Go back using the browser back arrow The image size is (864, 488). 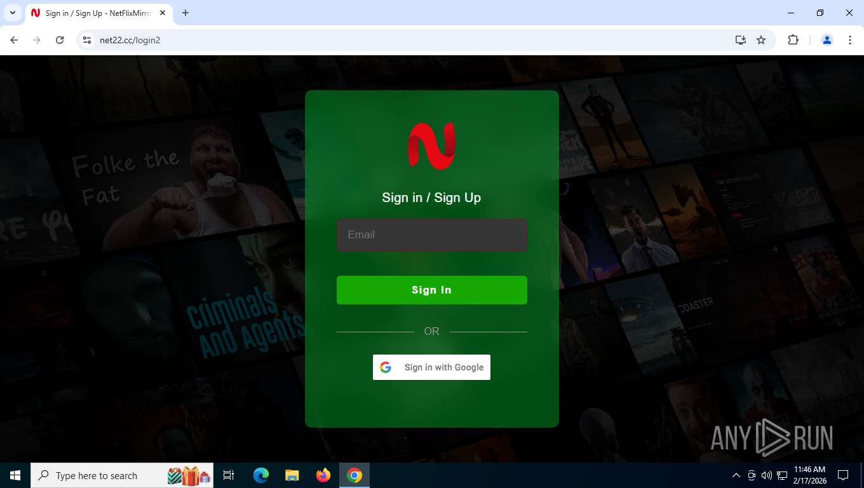click(14, 40)
